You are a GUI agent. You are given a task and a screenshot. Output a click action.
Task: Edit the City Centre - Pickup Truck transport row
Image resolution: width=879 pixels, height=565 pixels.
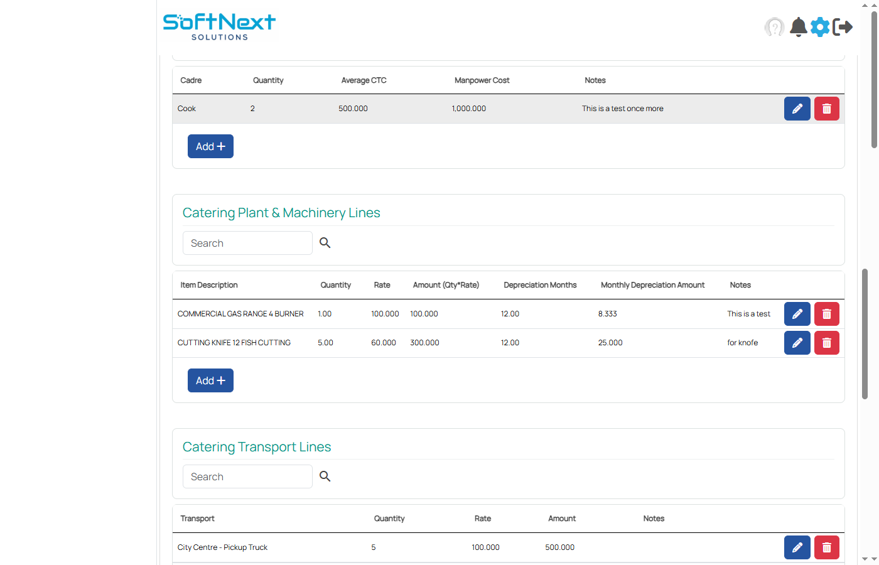[797, 547]
